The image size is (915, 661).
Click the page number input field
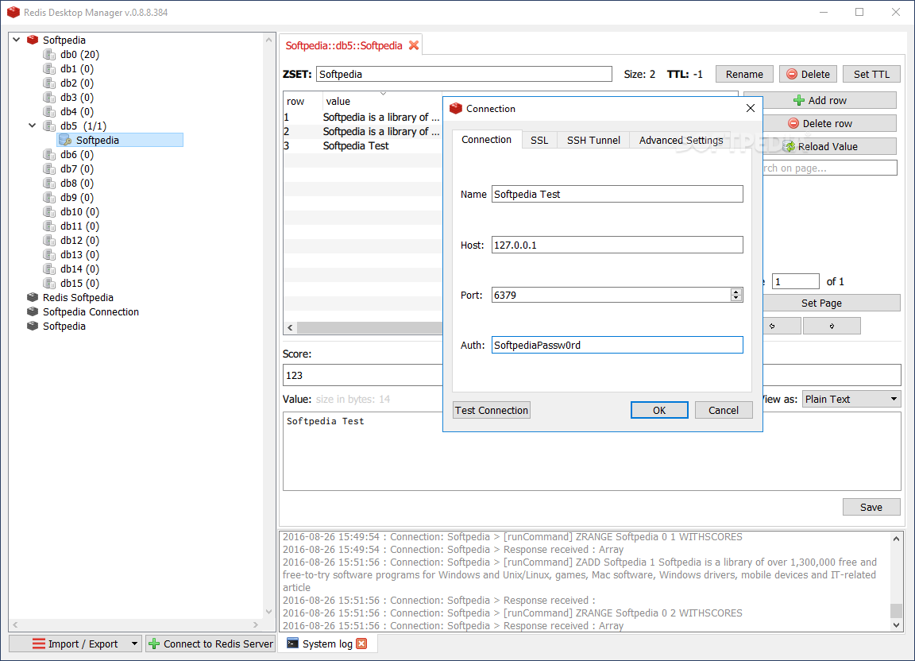pyautogui.click(x=795, y=281)
